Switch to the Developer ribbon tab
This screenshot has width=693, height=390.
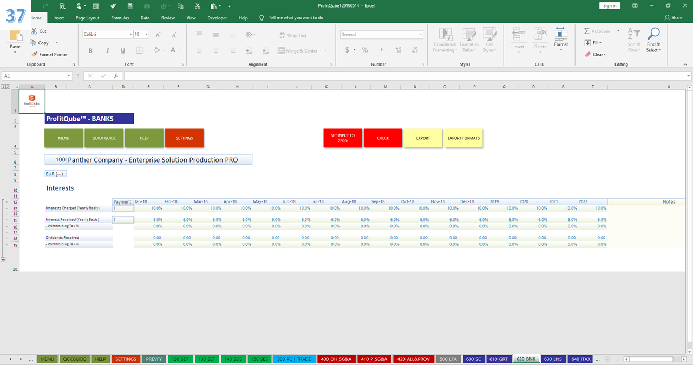[217, 18]
